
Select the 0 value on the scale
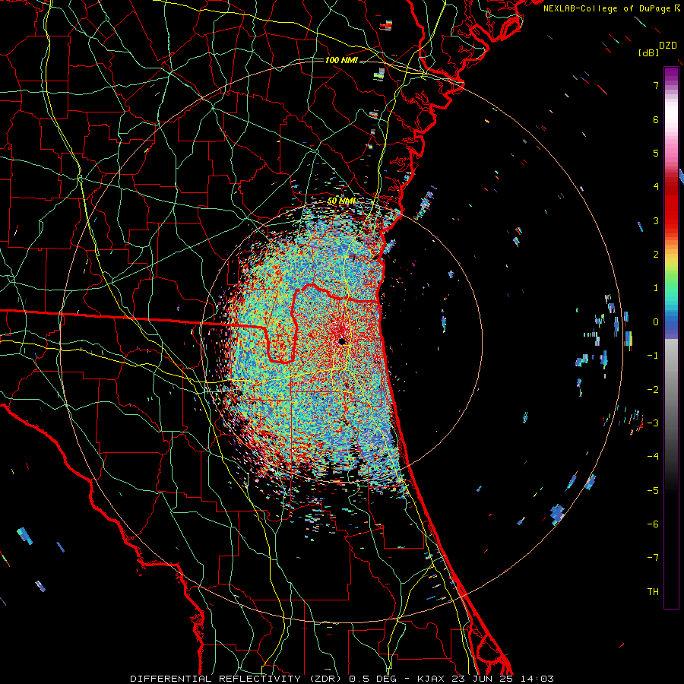pyautogui.click(x=656, y=322)
